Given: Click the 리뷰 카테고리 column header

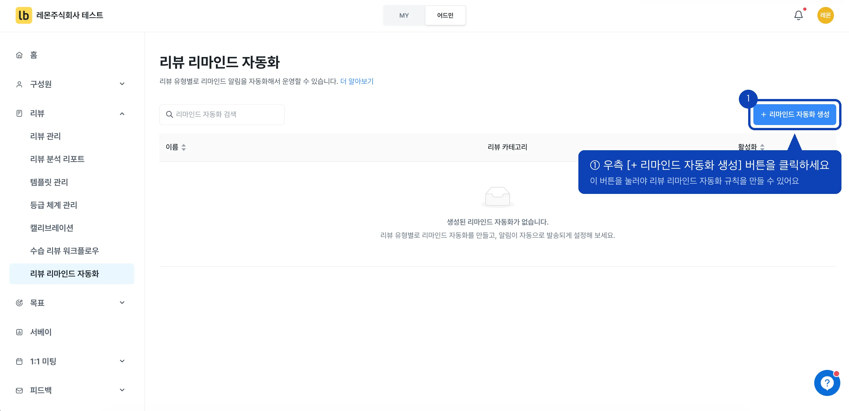Looking at the screenshot, I should tap(507, 147).
